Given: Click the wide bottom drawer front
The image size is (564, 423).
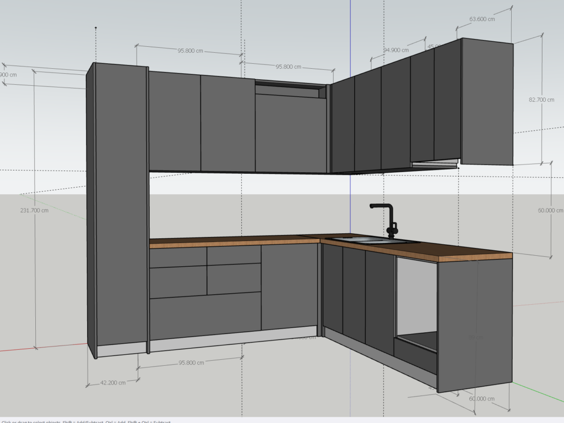Looking at the screenshot, I should point(205,315).
